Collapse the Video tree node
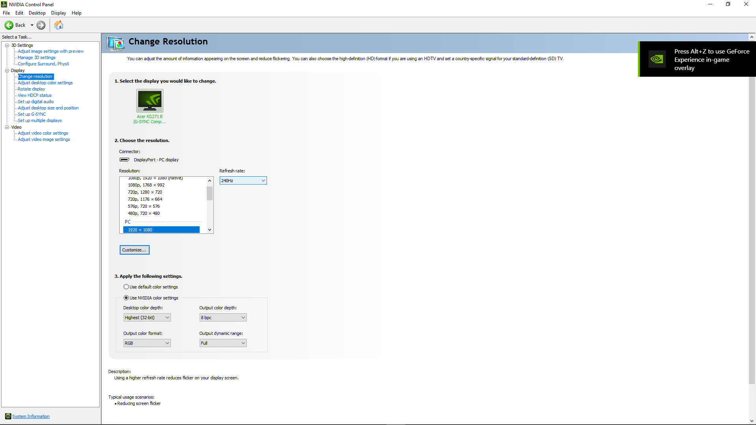This screenshot has width=756, height=425. [x=7, y=127]
